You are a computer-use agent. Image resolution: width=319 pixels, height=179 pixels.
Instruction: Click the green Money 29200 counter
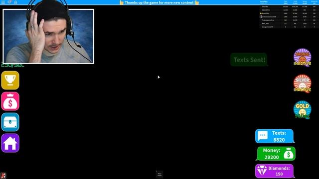(x=276, y=154)
